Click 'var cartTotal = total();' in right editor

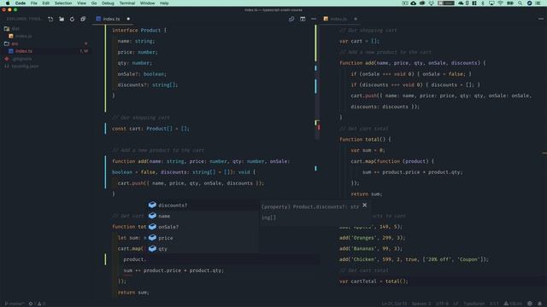(x=373, y=281)
